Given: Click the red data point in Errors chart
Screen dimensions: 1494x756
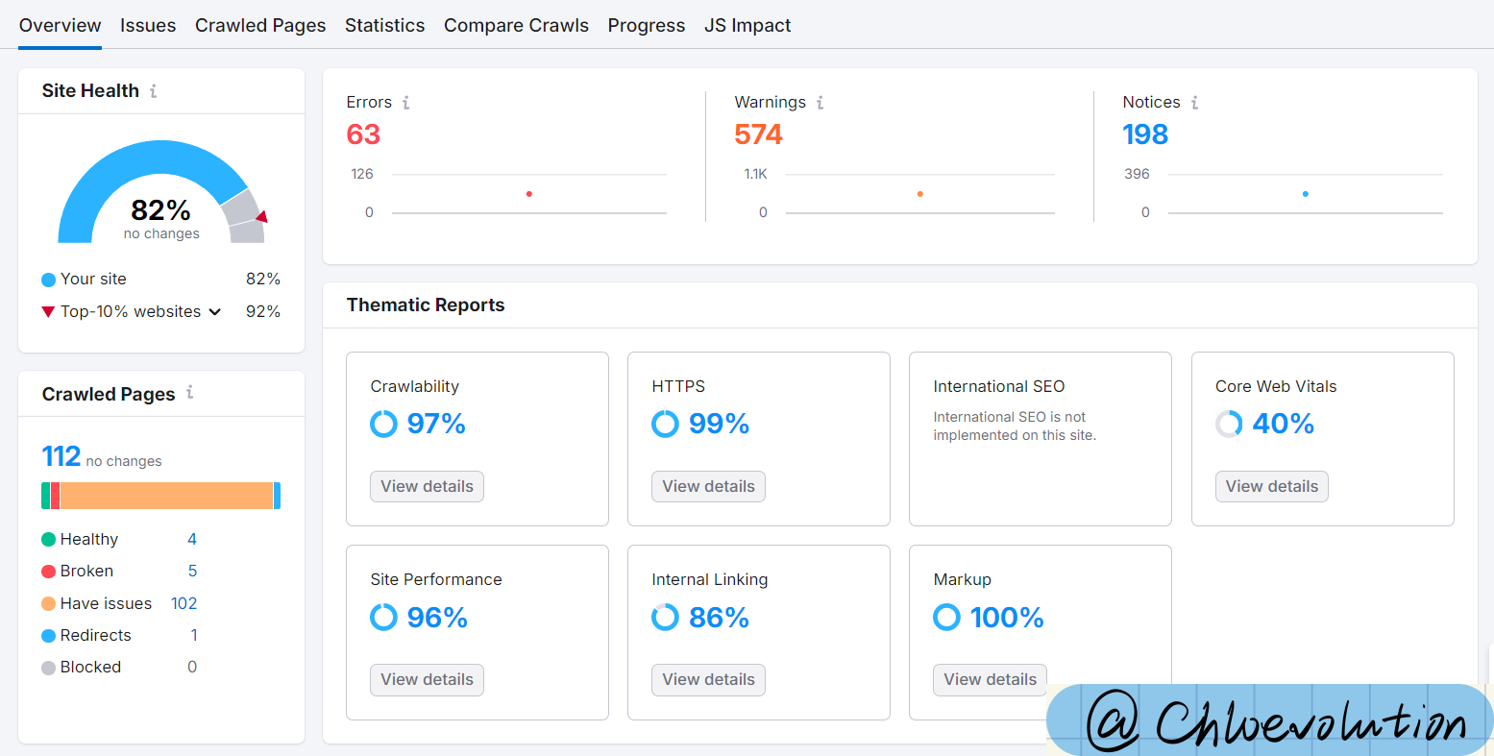Looking at the screenshot, I should click(x=529, y=194).
